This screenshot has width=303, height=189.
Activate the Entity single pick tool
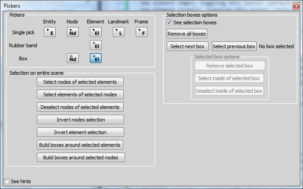coord(50,32)
